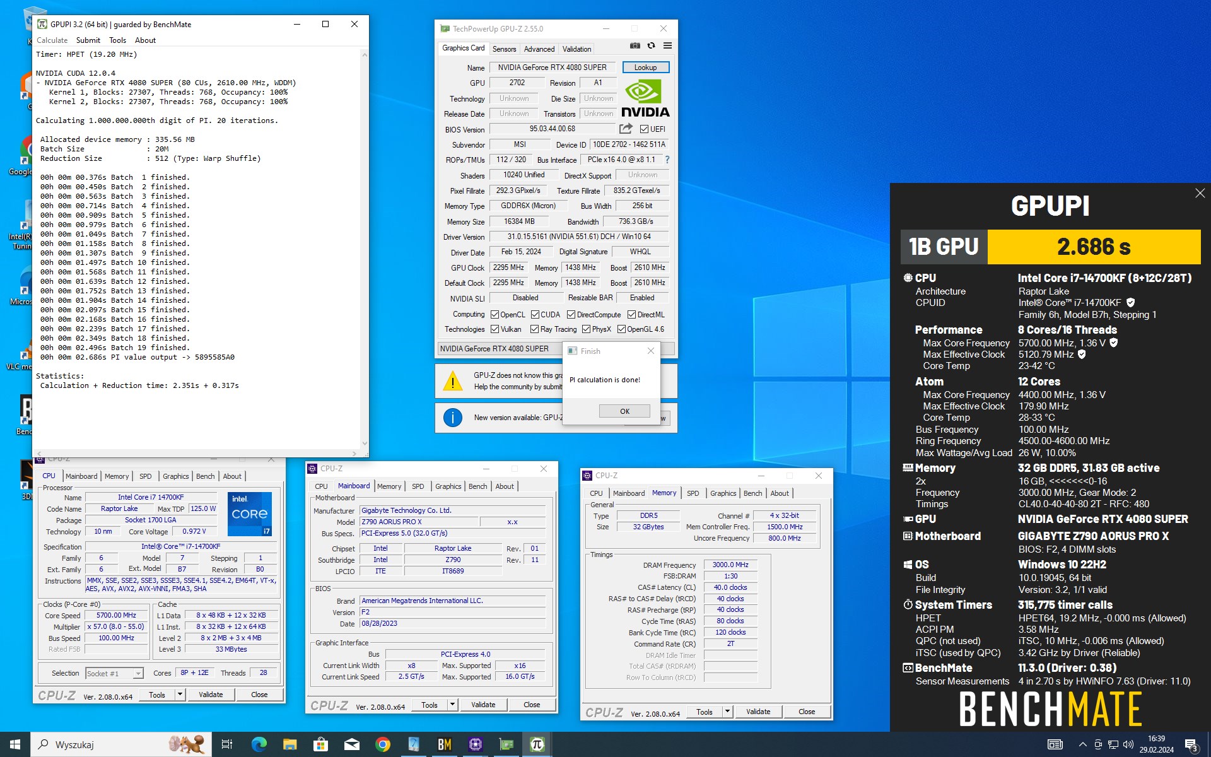Click the GPUPI window horizontal scrollbar
Image resolution: width=1211 pixels, height=757 pixels.
(197, 453)
